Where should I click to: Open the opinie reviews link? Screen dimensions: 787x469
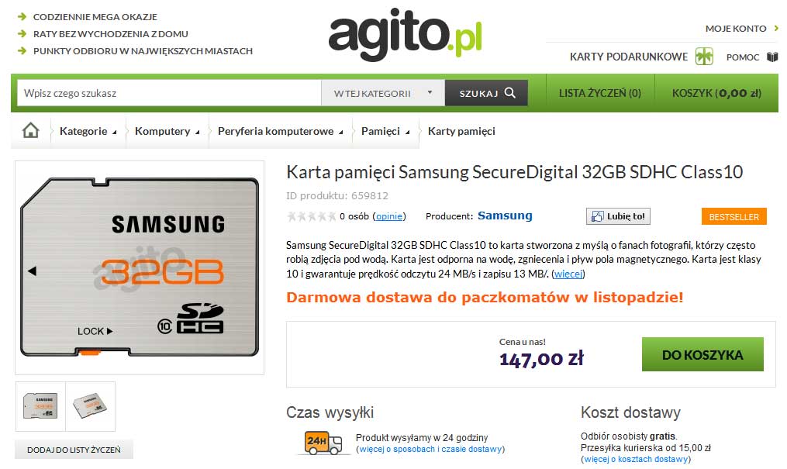tap(389, 216)
